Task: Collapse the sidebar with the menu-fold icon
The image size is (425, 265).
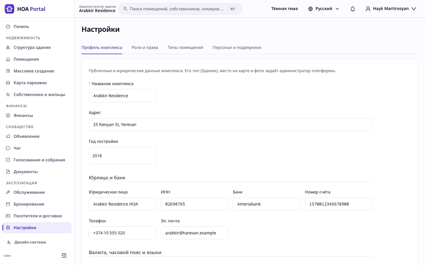Action: pyautogui.click(x=64, y=256)
